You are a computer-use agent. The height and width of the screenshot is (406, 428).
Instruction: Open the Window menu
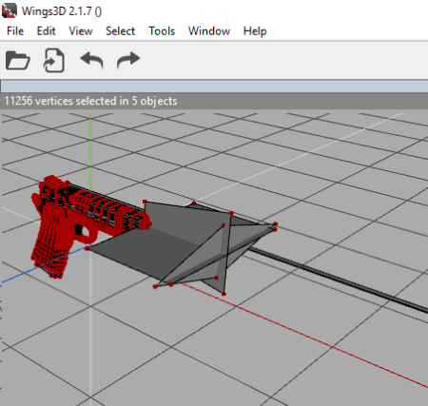209,31
